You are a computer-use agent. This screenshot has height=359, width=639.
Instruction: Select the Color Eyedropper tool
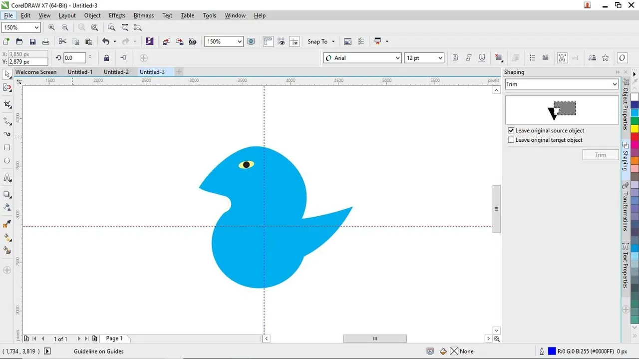point(7,224)
